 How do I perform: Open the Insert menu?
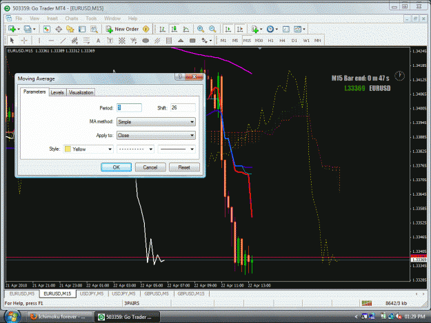(52, 19)
